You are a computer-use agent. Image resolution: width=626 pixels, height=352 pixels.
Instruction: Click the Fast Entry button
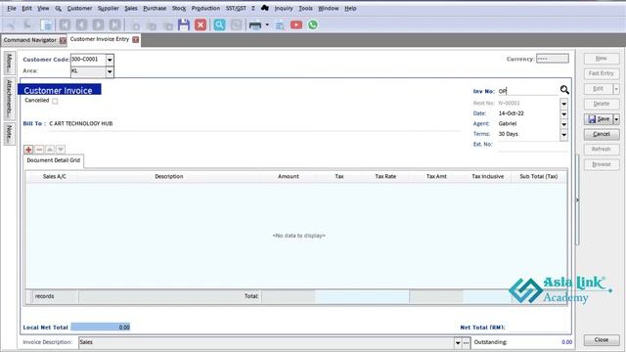(602, 73)
